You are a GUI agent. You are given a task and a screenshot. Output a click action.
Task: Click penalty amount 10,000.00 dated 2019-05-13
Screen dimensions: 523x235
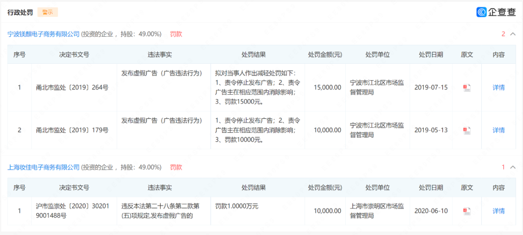pos(327,130)
